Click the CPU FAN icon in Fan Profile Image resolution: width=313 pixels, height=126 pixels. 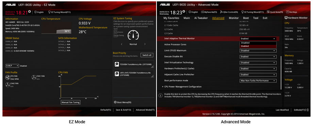pos(7,77)
